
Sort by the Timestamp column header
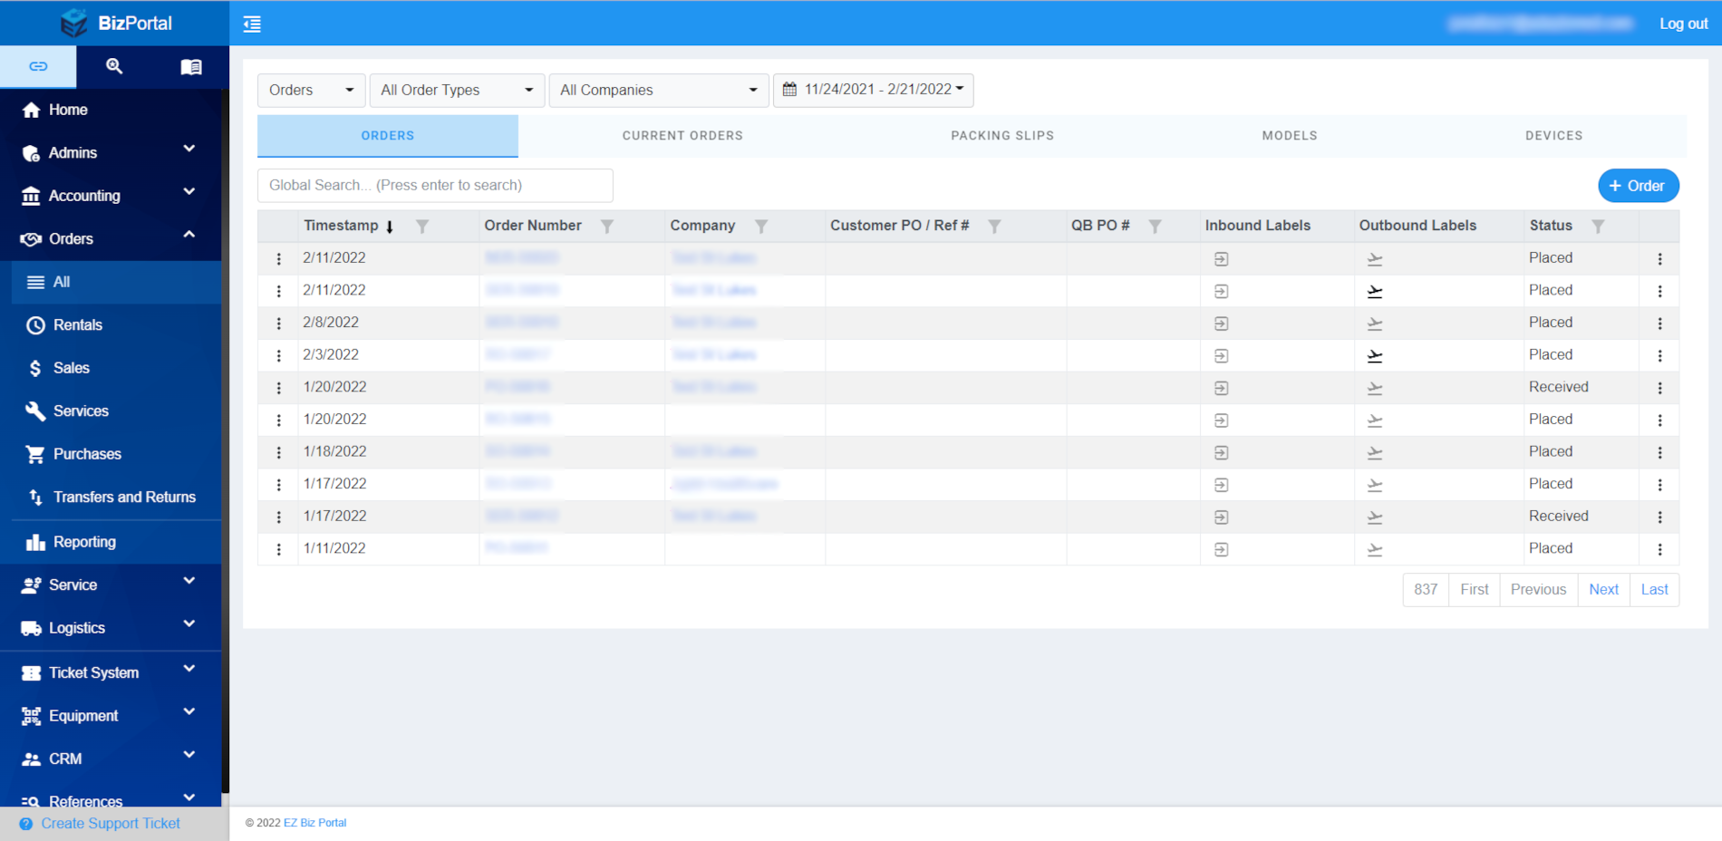(341, 226)
